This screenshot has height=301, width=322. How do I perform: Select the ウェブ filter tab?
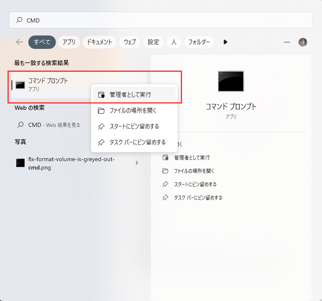click(x=130, y=42)
